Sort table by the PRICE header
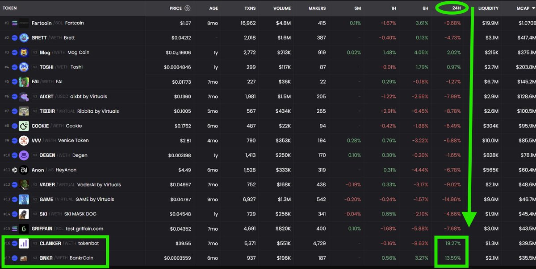This screenshot has height=269, width=536. (176, 8)
